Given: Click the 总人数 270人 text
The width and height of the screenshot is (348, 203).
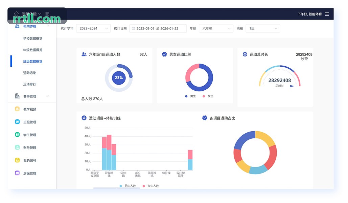Looking at the screenshot, I should click(92, 99).
